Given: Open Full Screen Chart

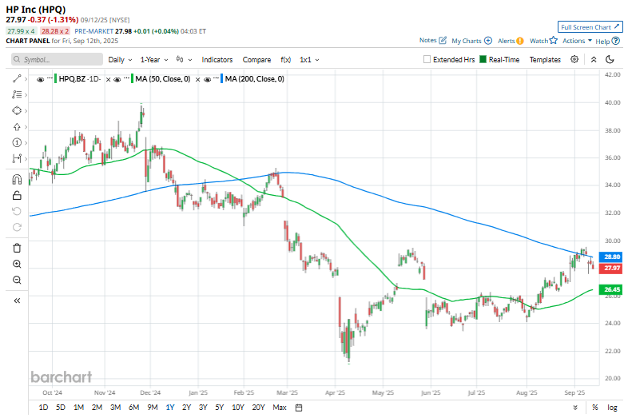Looking at the screenshot, I should tap(590, 27).
